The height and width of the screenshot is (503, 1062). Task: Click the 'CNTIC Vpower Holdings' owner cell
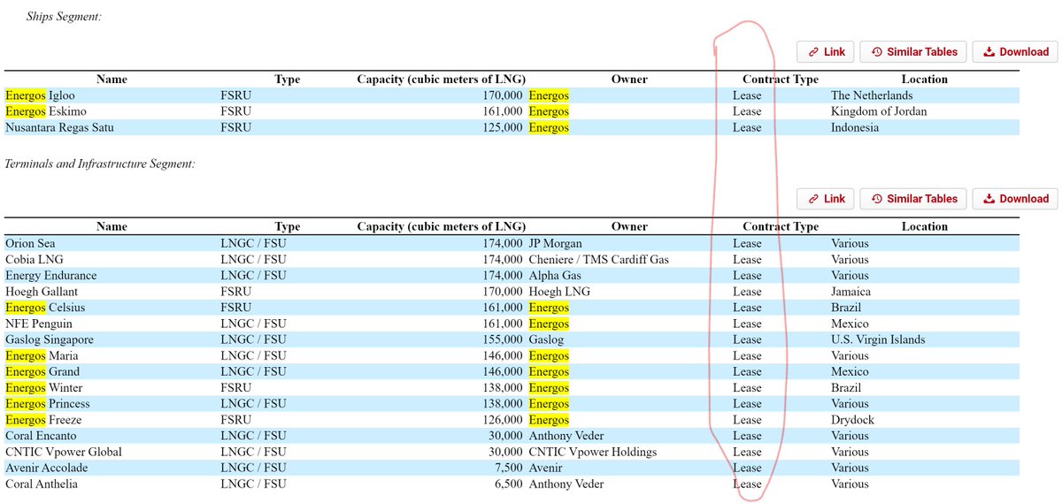[593, 452]
